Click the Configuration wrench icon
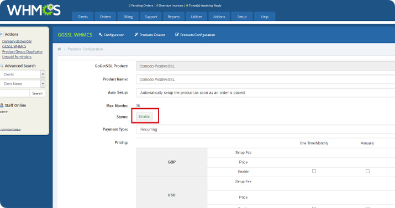The image size is (395, 208). tap(101, 34)
